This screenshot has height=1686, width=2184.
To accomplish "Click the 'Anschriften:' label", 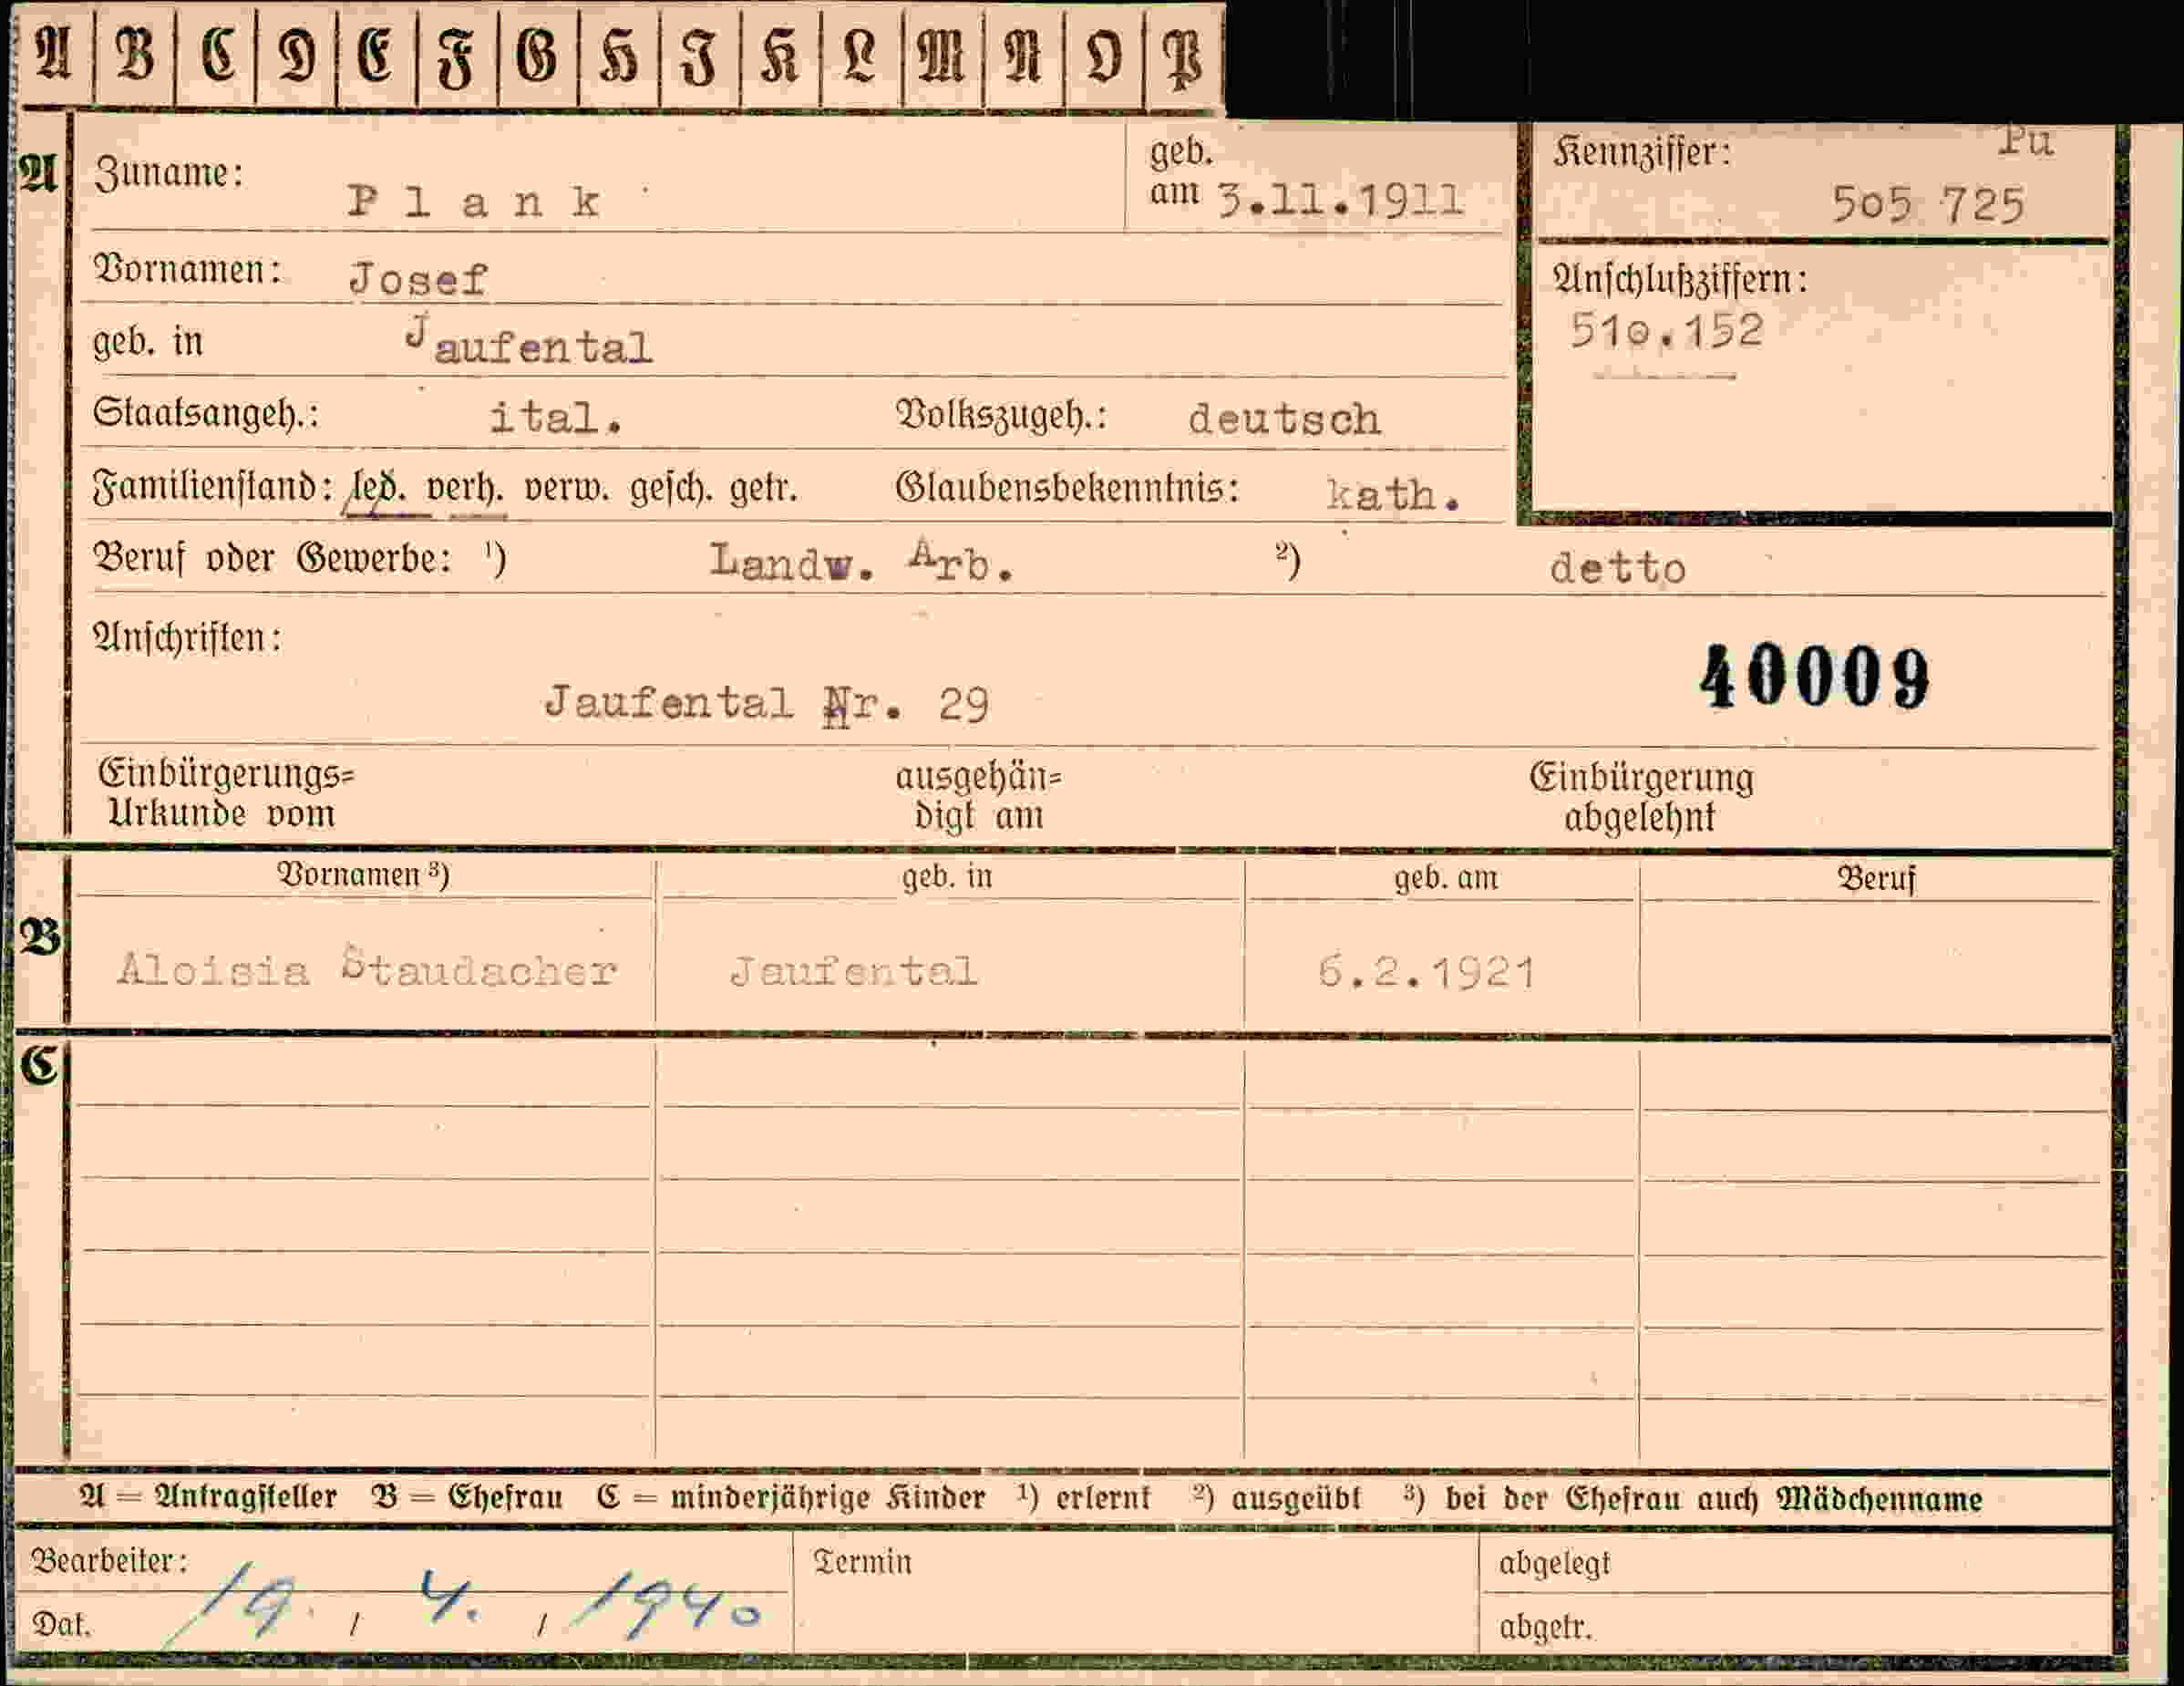I will pyautogui.click(x=187, y=637).
